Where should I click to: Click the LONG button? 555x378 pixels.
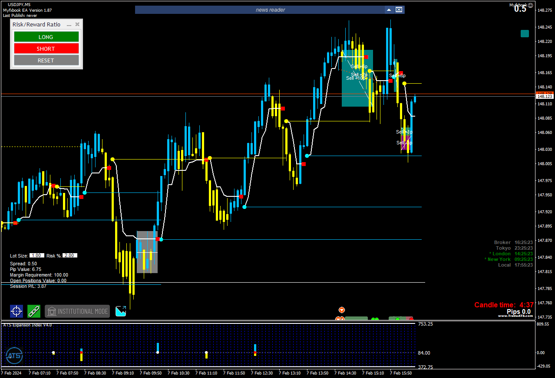coord(46,37)
